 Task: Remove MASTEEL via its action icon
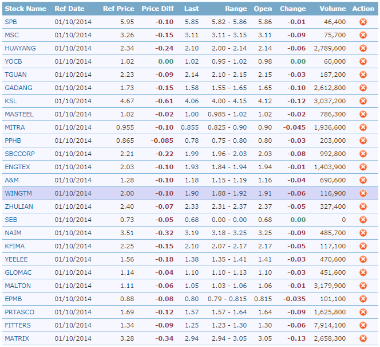(363, 114)
